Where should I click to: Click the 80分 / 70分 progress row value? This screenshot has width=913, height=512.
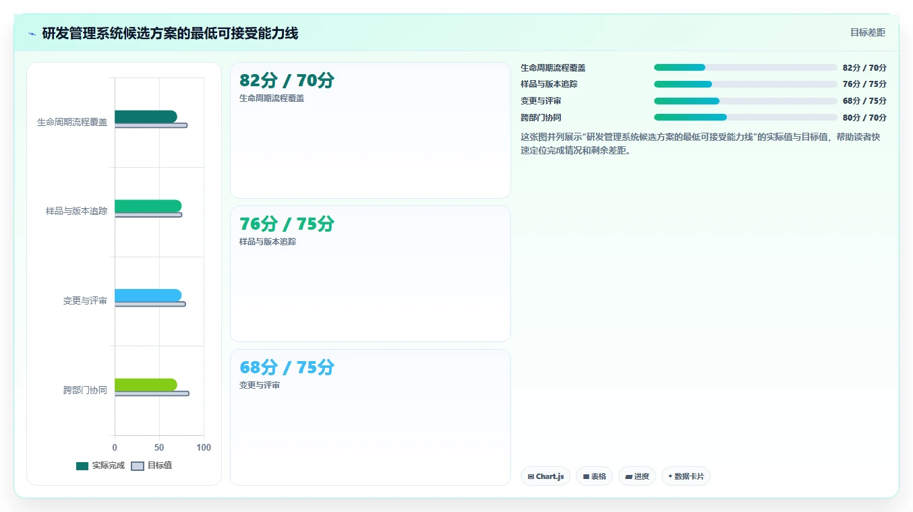(864, 117)
